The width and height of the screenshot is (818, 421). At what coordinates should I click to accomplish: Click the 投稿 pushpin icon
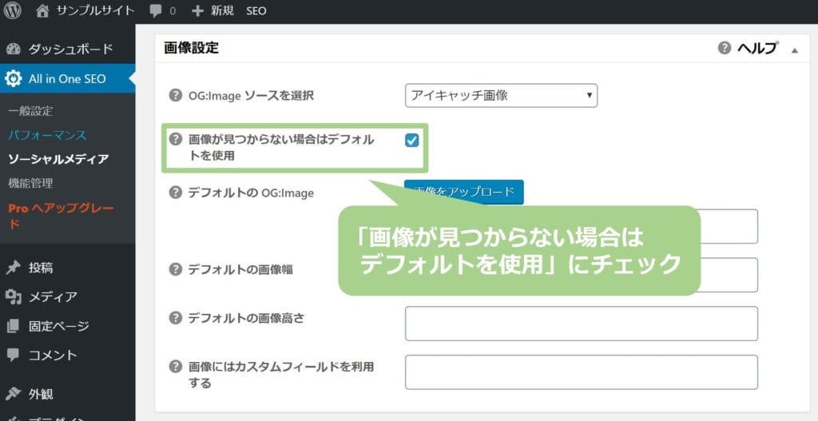pos(13,268)
